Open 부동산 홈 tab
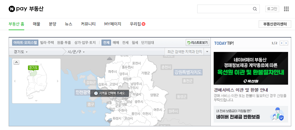The image size is (295, 130). (x=16, y=24)
